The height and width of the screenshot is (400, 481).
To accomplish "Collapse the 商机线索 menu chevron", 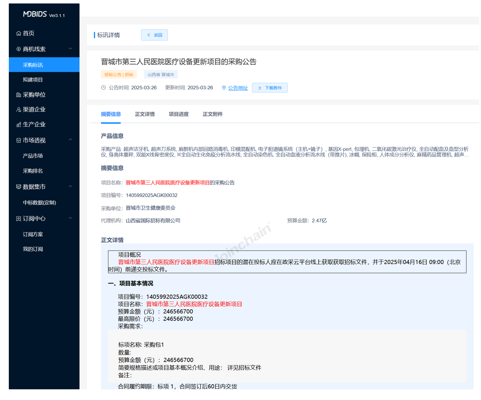I will [71, 49].
